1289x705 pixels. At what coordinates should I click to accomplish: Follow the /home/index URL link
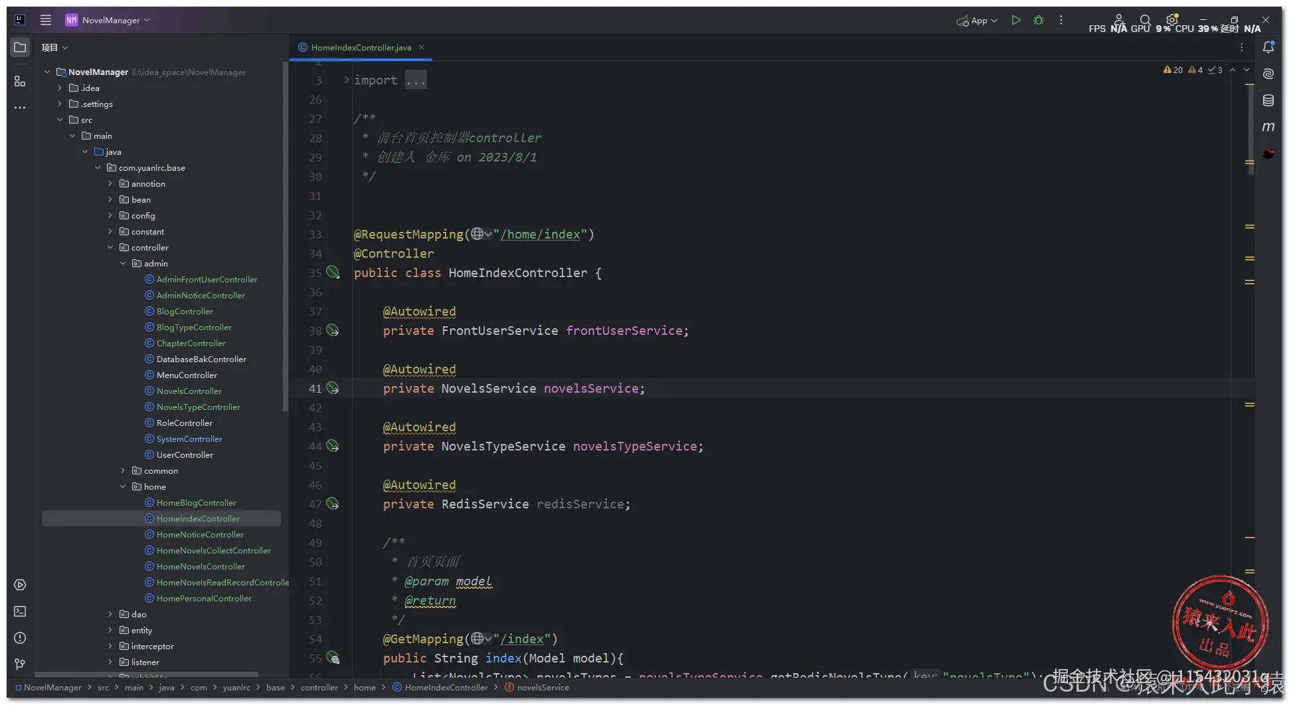[541, 234]
